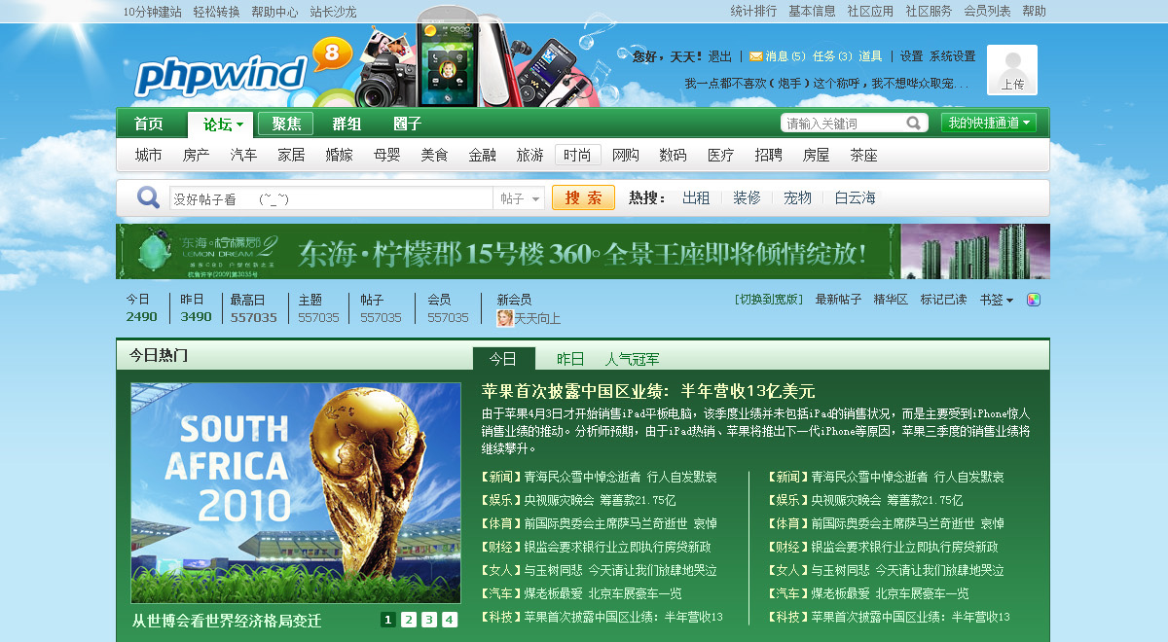Click the colorful skin icon beside 书签
The width and height of the screenshot is (1168, 642).
1034,300
